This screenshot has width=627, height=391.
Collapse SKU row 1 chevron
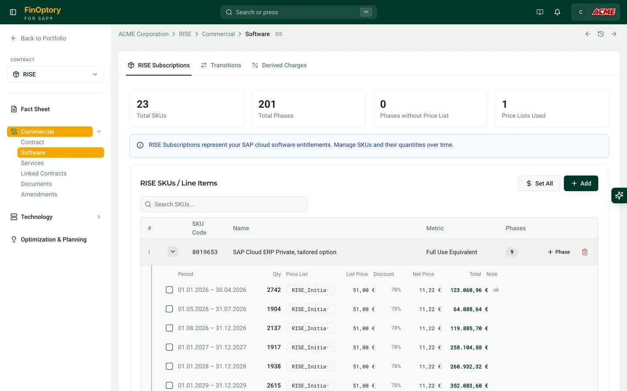click(x=173, y=252)
